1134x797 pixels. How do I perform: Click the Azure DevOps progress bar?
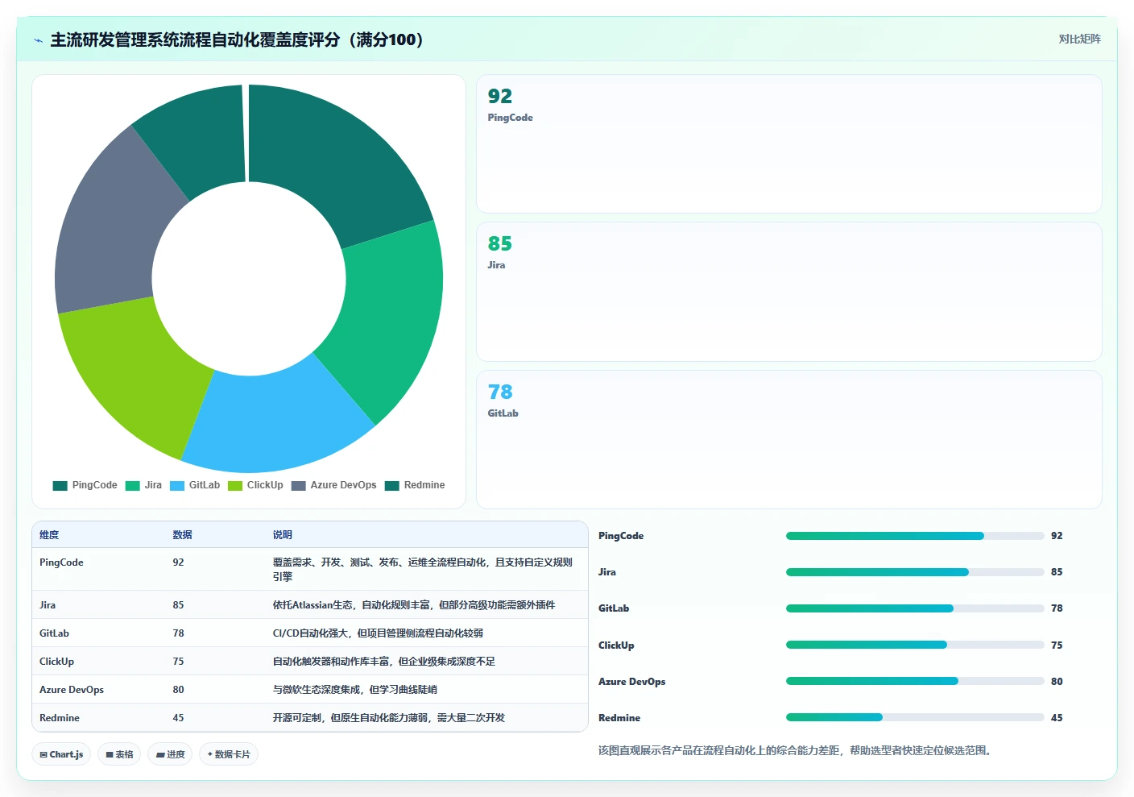[915, 681]
